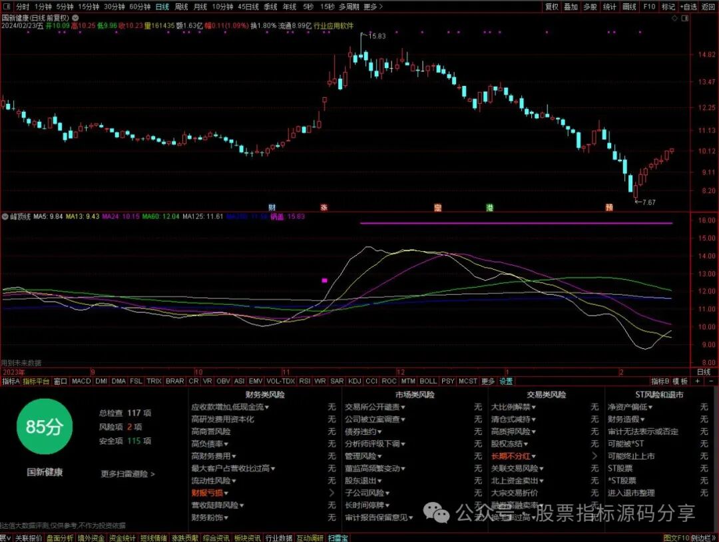The width and height of the screenshot is (719, 542).
Task: Expand 更多 periods at top toolbar
Action: [373, 7]
